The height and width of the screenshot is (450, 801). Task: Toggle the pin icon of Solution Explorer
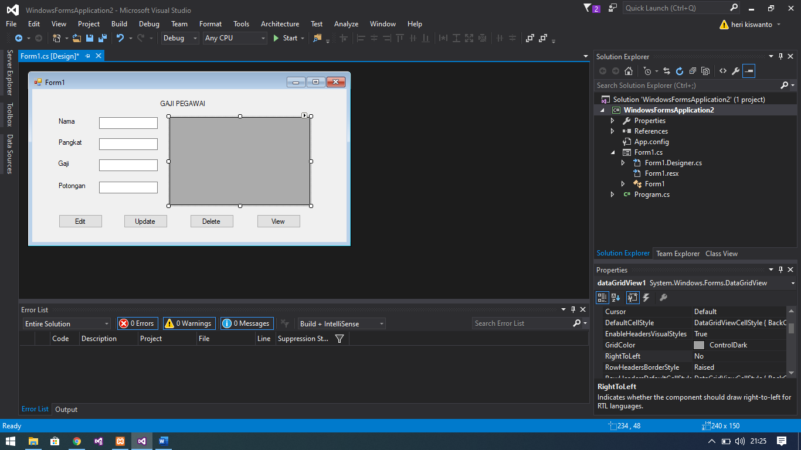point(780,56)
